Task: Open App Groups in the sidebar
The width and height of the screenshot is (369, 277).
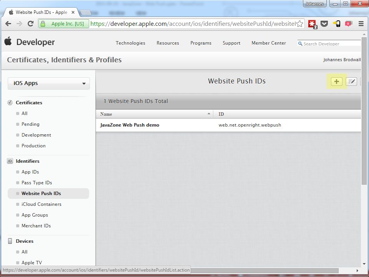Action: pos(35,215)
